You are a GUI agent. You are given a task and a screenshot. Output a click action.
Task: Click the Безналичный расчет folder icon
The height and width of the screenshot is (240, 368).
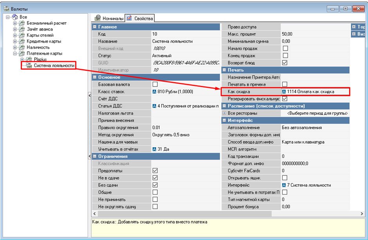click(x=22, y=23)
